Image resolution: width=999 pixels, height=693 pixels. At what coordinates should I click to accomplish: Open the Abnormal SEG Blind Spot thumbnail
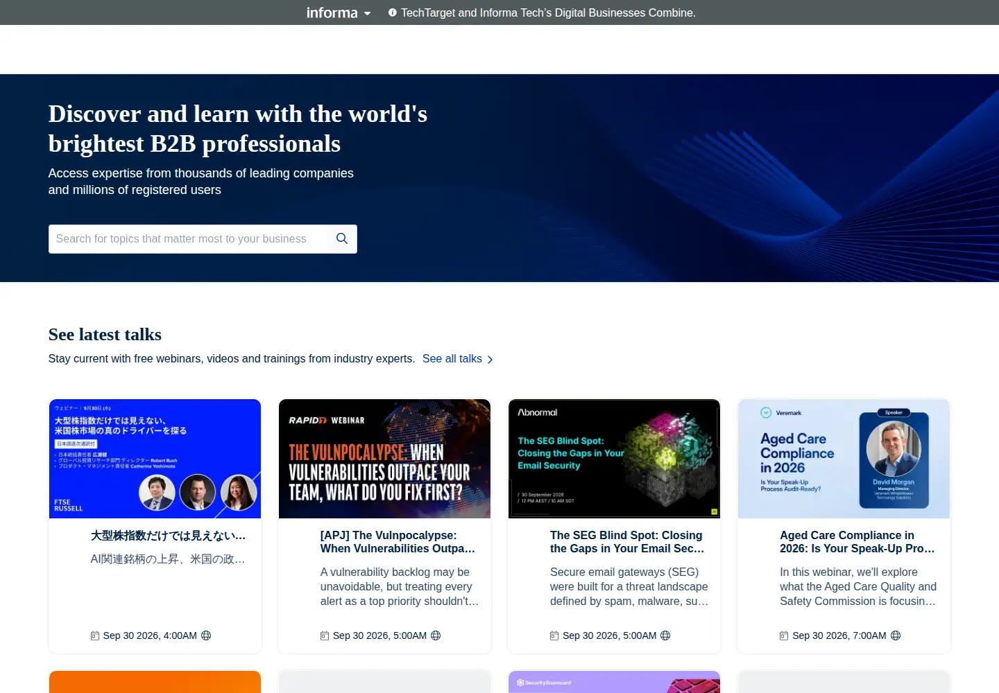tap(614, 459)
